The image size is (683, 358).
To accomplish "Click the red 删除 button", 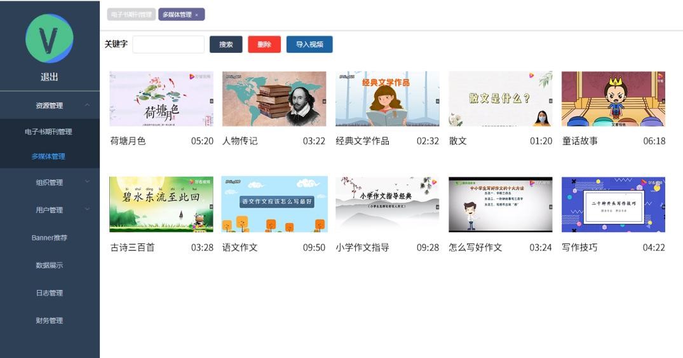I will pos(264,45).
